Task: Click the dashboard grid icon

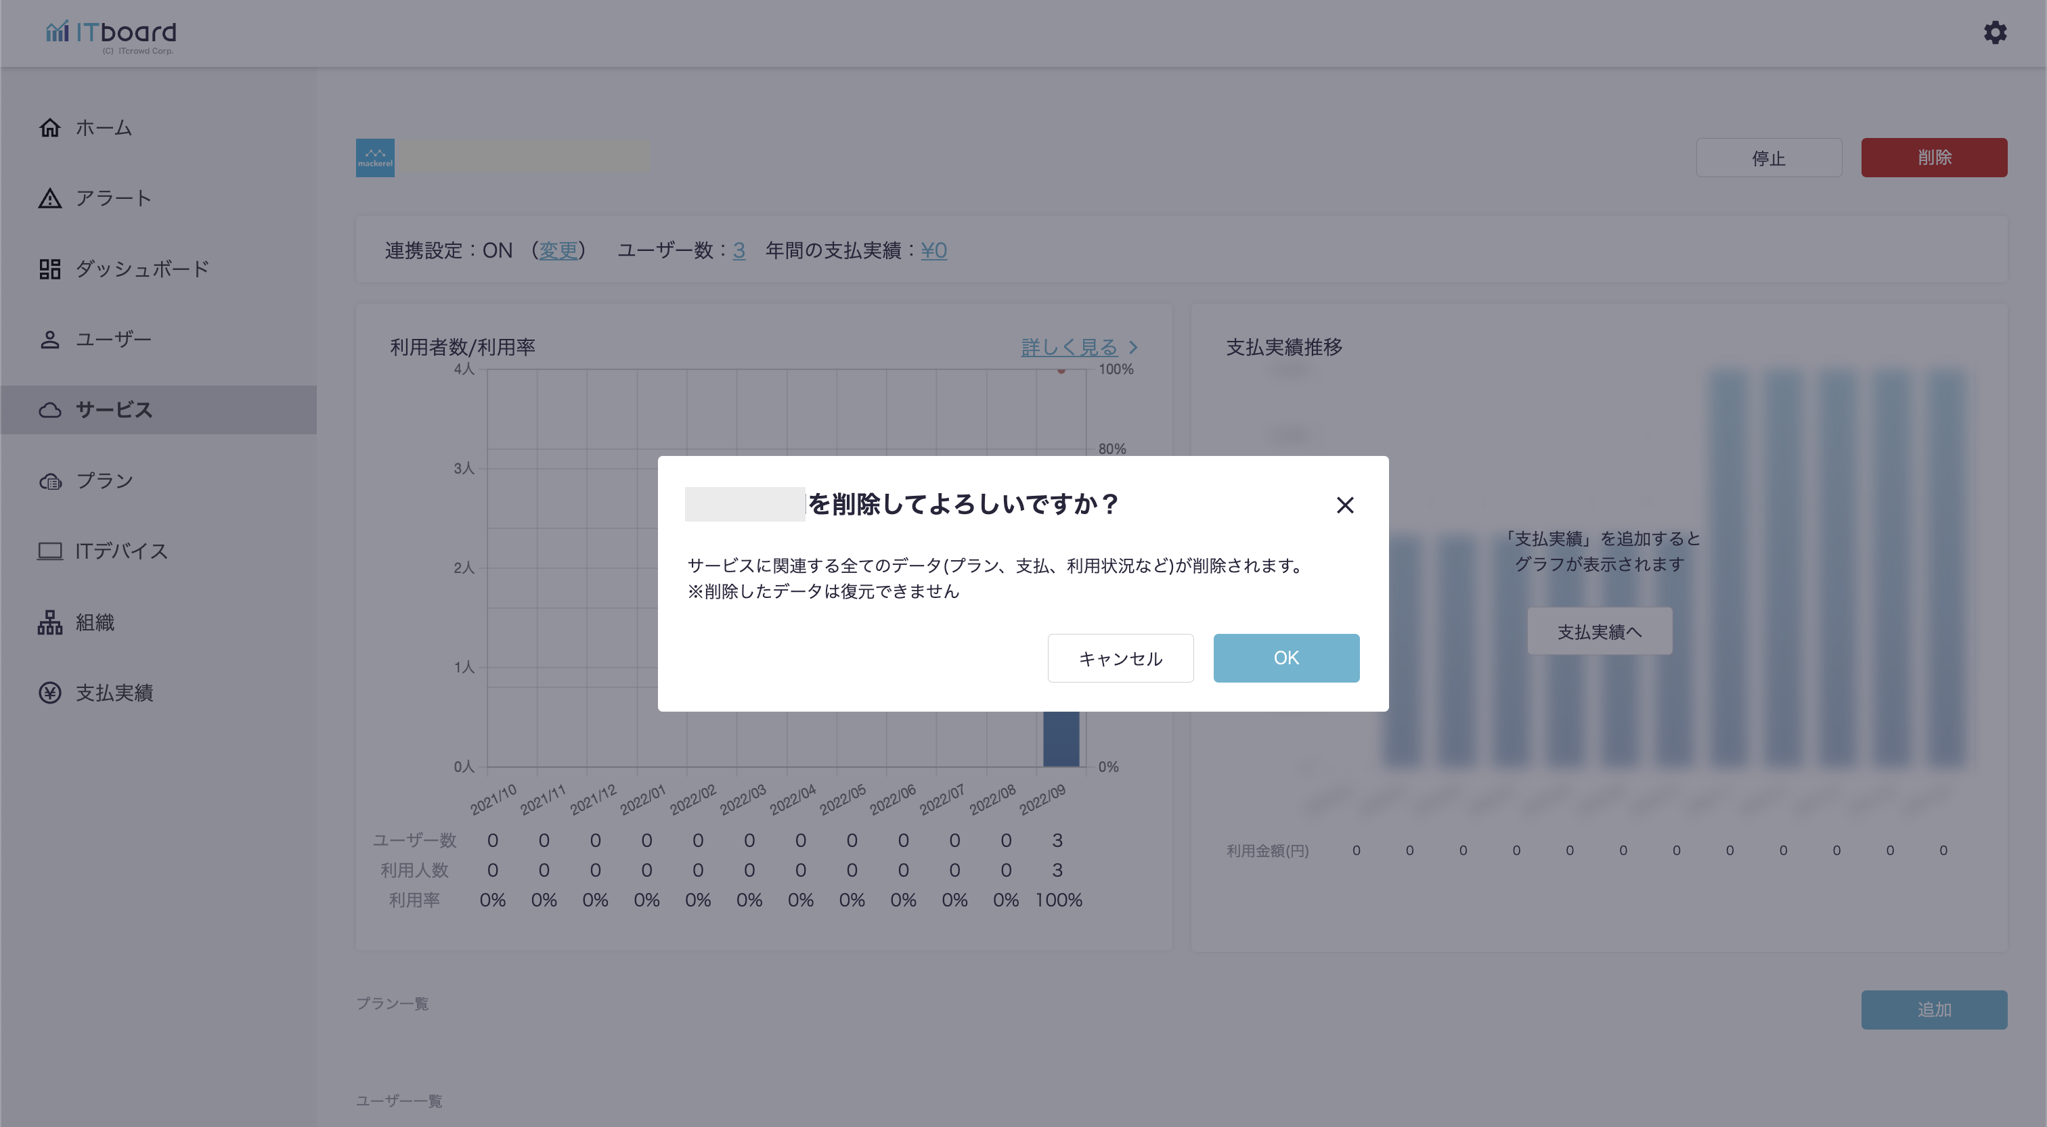Action: 49,269
